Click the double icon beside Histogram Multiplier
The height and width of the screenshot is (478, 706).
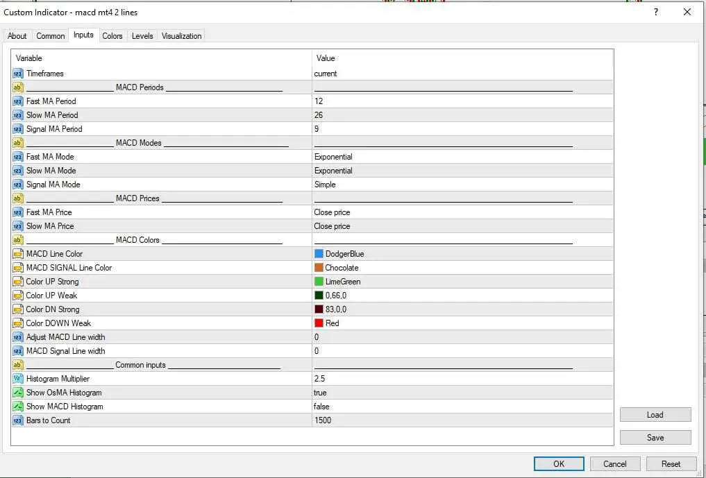click(x=17, y=379)
